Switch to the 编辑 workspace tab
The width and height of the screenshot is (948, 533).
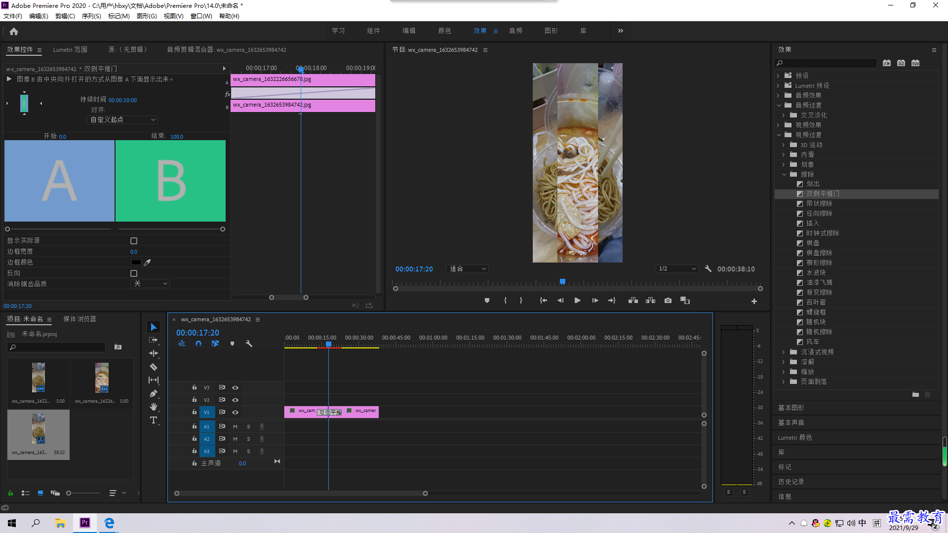(409, 31)
